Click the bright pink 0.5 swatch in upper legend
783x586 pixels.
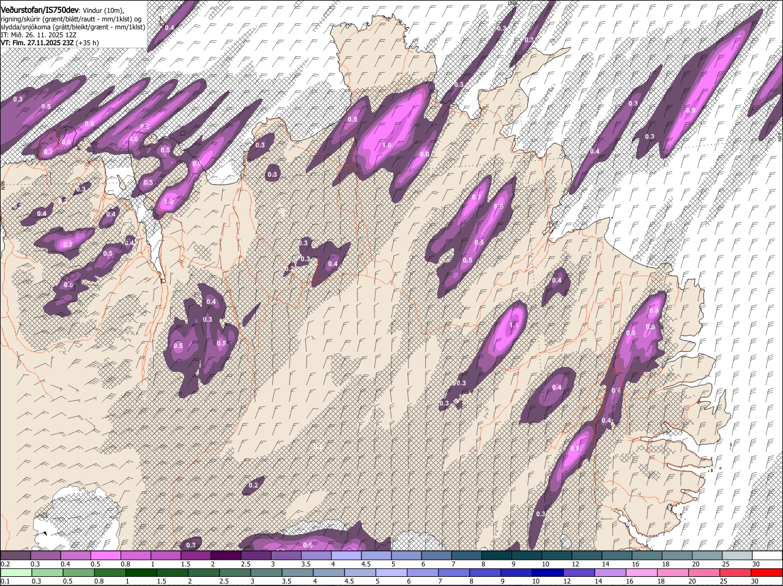point(106,555)
